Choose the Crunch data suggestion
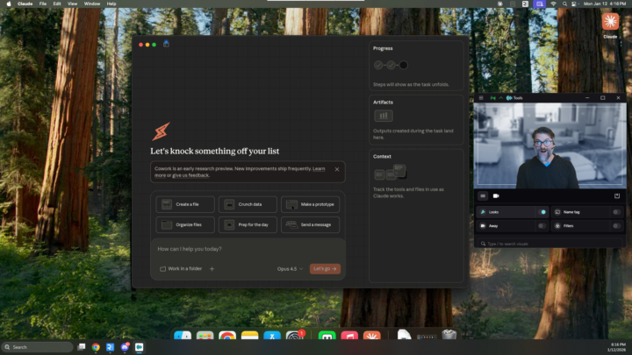Image resolution: width=632 pixels, height=355 pixels. click(248, 204)
